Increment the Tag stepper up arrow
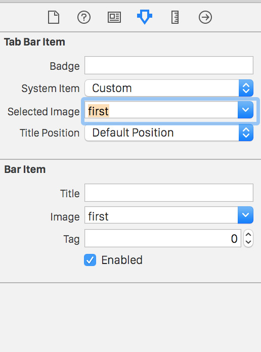 click(x=248, y=234)
